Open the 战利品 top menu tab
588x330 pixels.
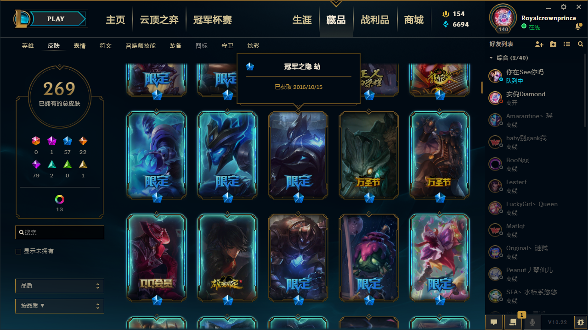click(x=375, y=20)
